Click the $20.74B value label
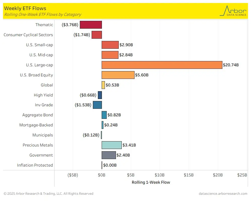 pos(231,65)
